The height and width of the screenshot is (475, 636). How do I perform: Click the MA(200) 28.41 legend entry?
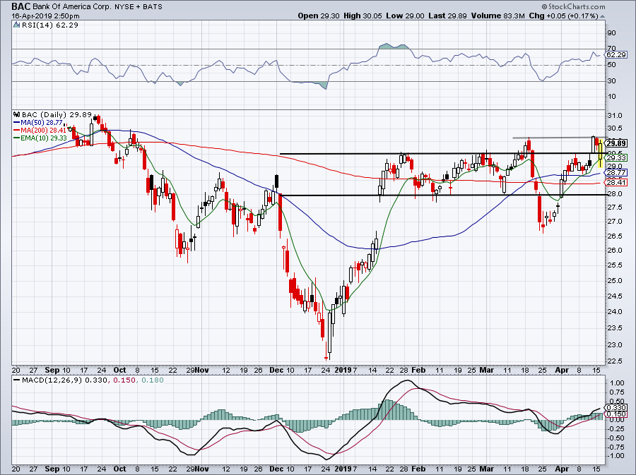pos(40,130)
